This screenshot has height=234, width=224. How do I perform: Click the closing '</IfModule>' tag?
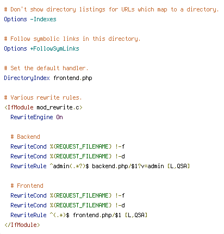click(x=22, y=225)
